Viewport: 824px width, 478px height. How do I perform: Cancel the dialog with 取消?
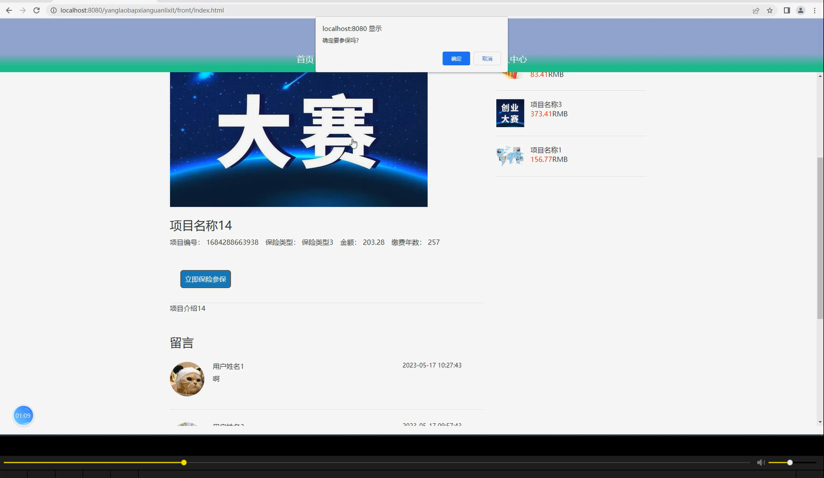pos(487,58)
